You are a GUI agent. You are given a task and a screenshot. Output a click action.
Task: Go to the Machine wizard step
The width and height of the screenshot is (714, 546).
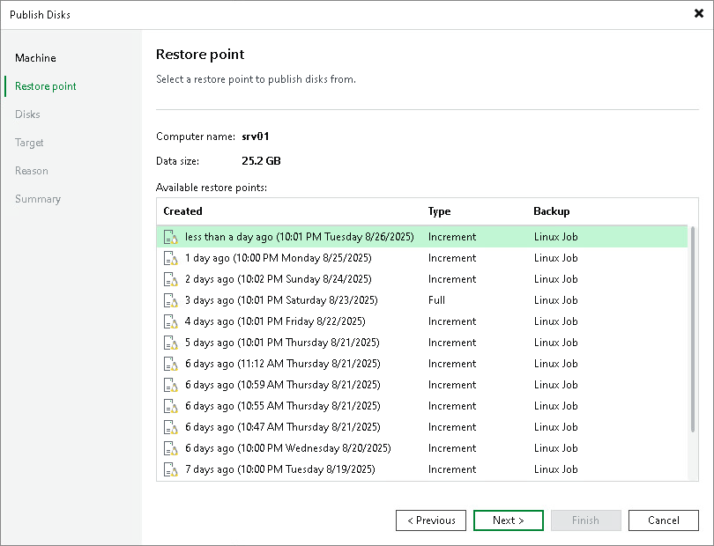tap(35, 58)
